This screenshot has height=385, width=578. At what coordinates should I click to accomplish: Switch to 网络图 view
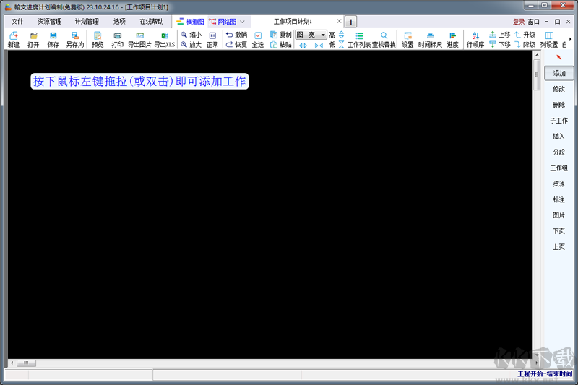coord(223,22)
